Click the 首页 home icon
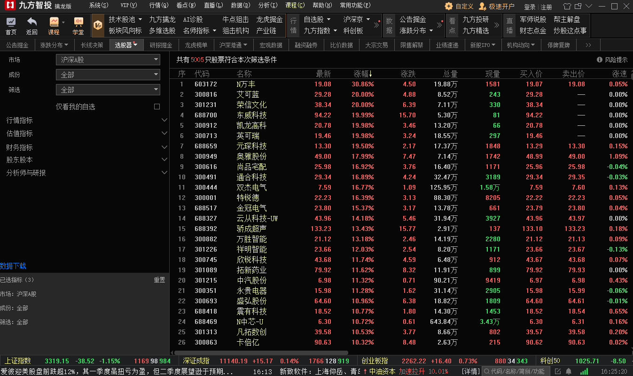The image size is (633, 376). point(11,26)
